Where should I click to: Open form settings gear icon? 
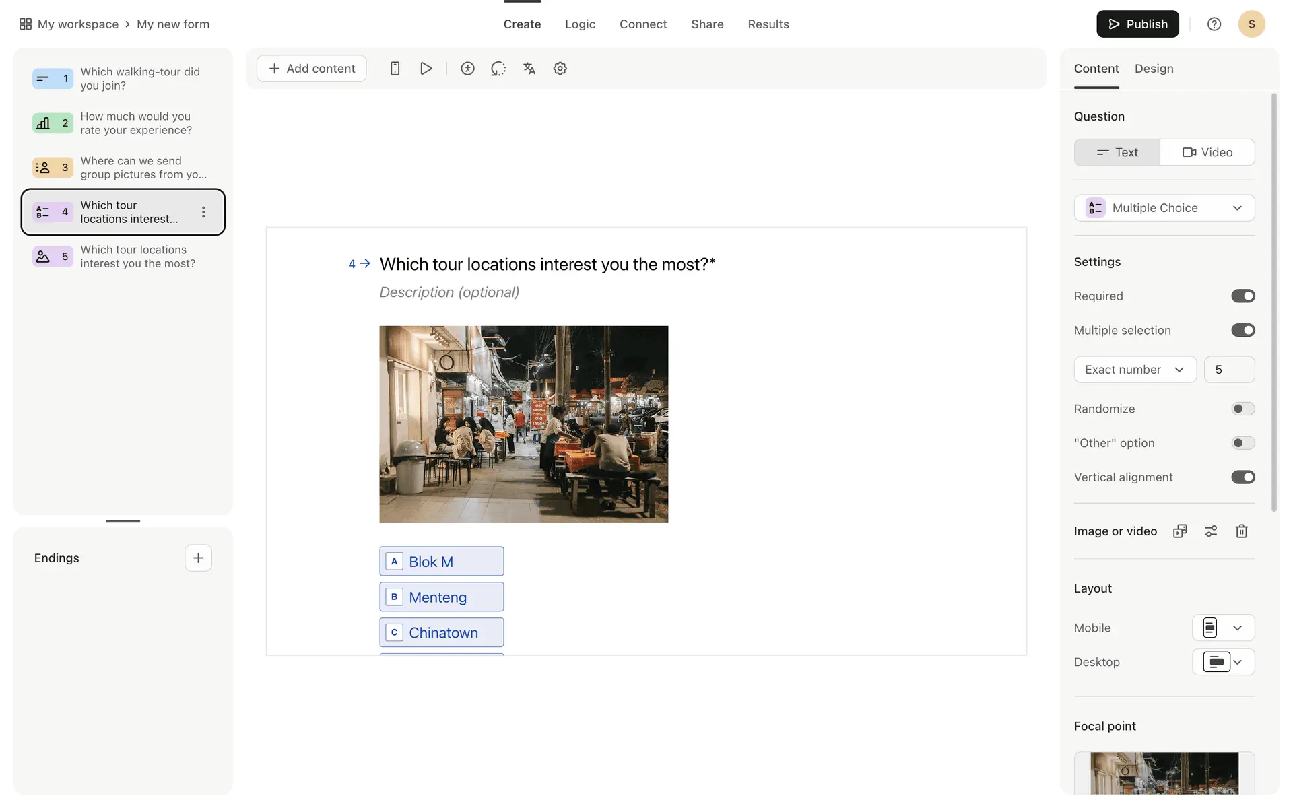coord(560,69)
